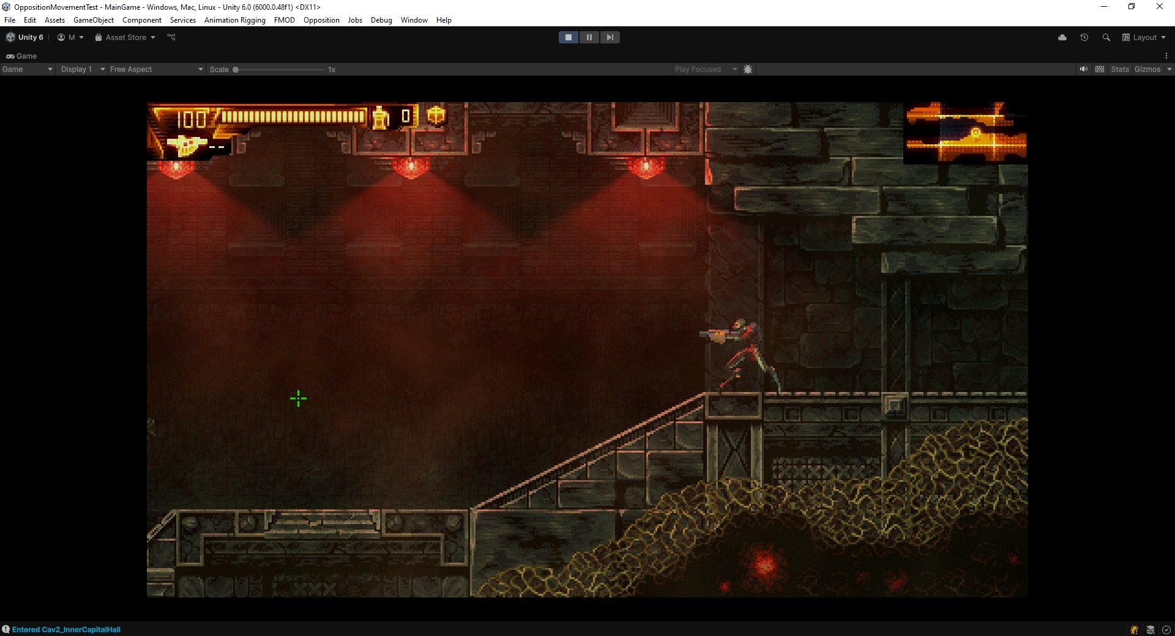Viewport: 1175px width, 636px height.
Task: Toggle the Stats overlay
Action: (1120, 69)
